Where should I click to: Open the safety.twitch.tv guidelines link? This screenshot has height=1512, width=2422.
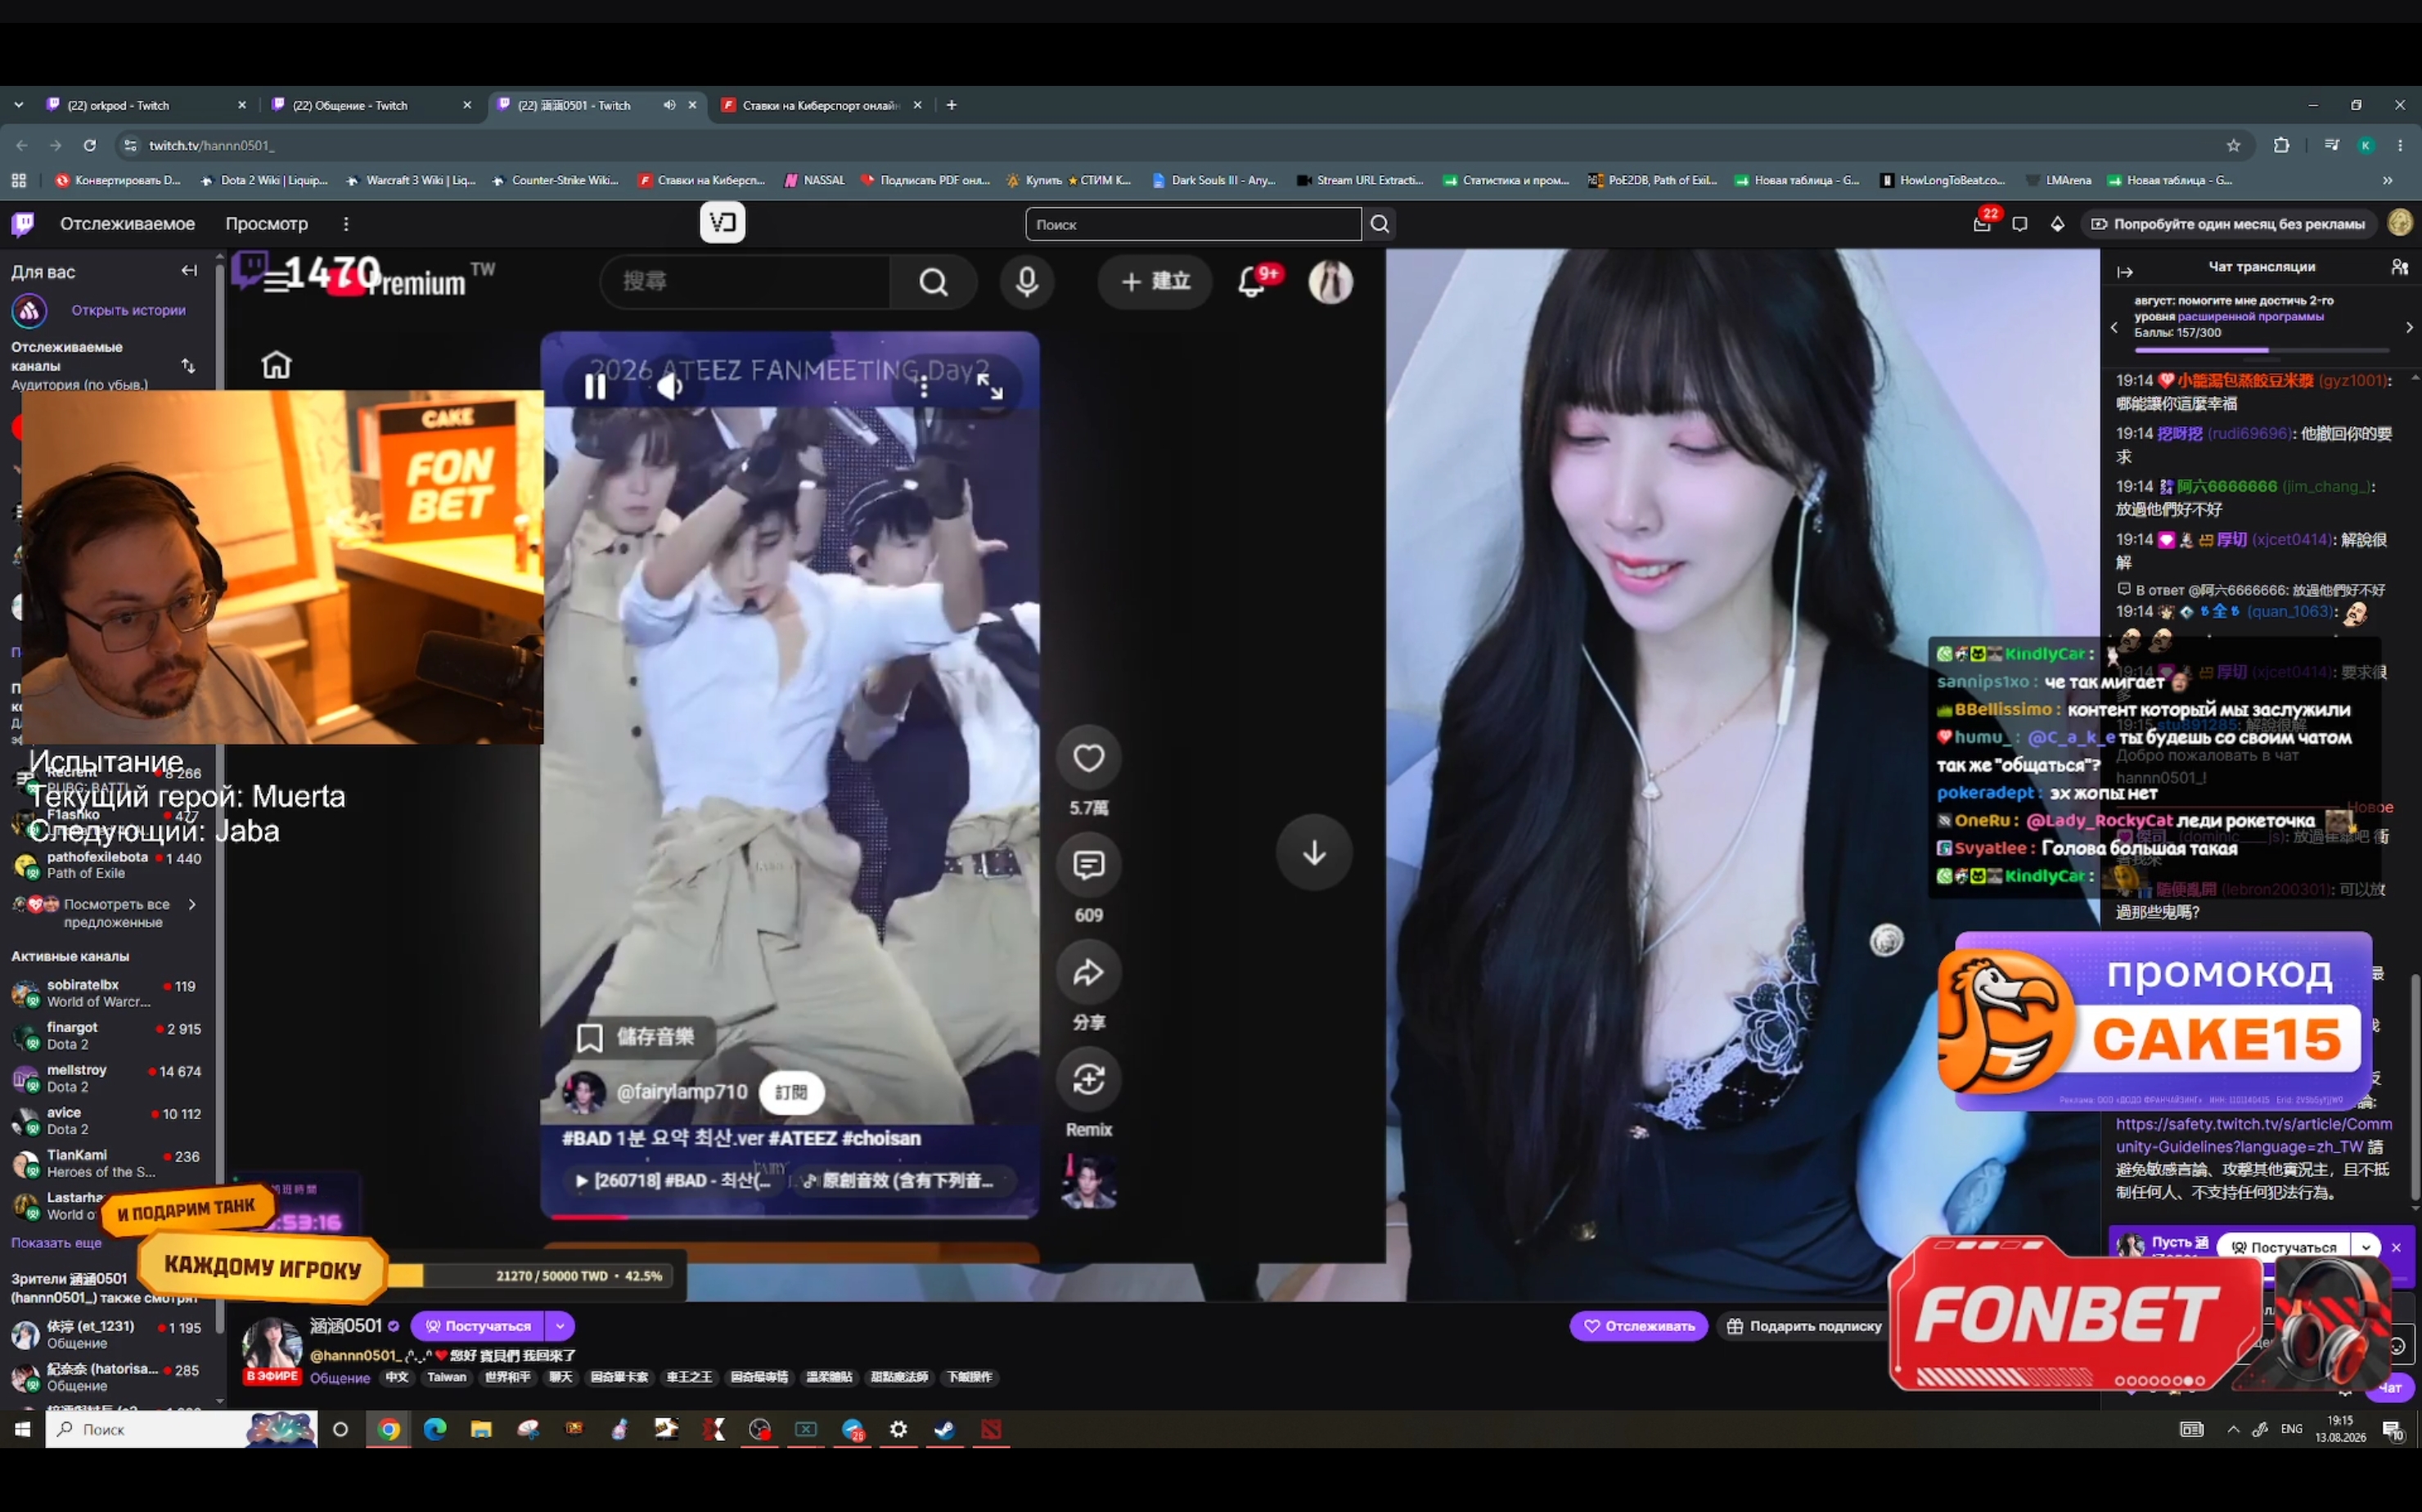pos(2254,1135)
